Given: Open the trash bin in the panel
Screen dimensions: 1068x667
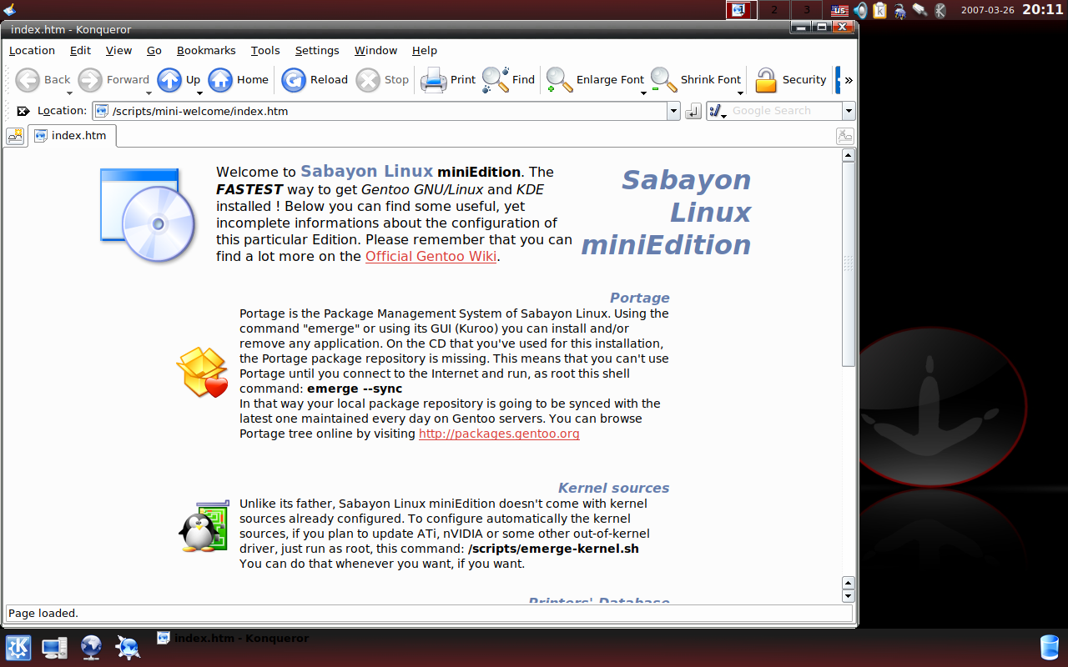Looking at the screenshot, I should (x=1050, y=647).
